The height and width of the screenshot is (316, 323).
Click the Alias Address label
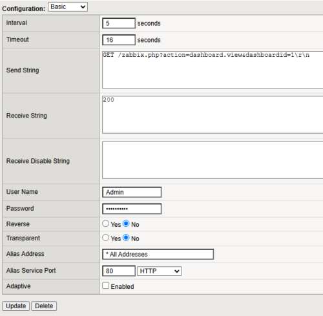(x=25, y=254)
